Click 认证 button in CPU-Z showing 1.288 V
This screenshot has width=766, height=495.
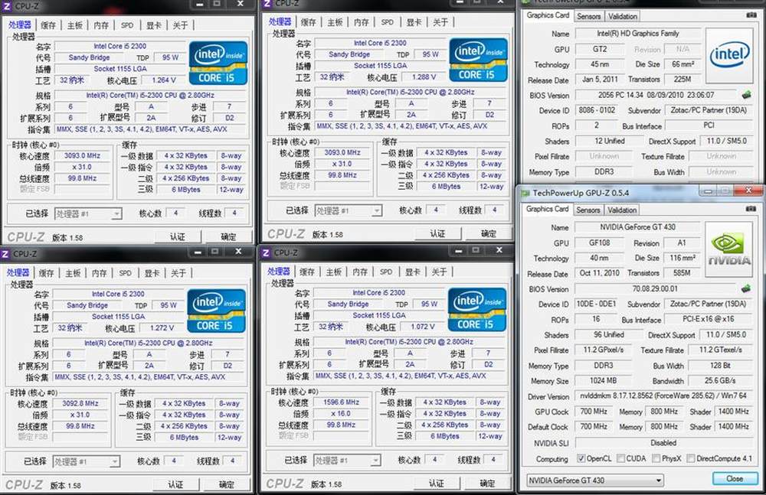[x=437, y=233]
